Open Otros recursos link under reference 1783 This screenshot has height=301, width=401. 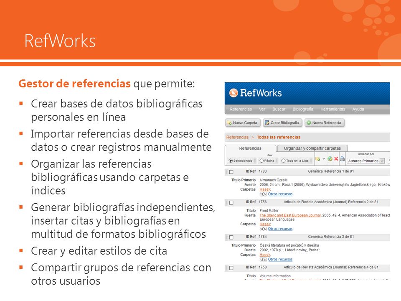[280, 194]
